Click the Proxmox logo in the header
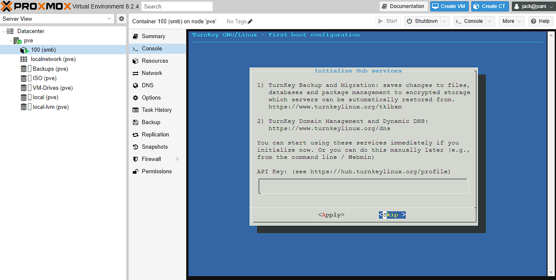 click(x=36, y=6)
